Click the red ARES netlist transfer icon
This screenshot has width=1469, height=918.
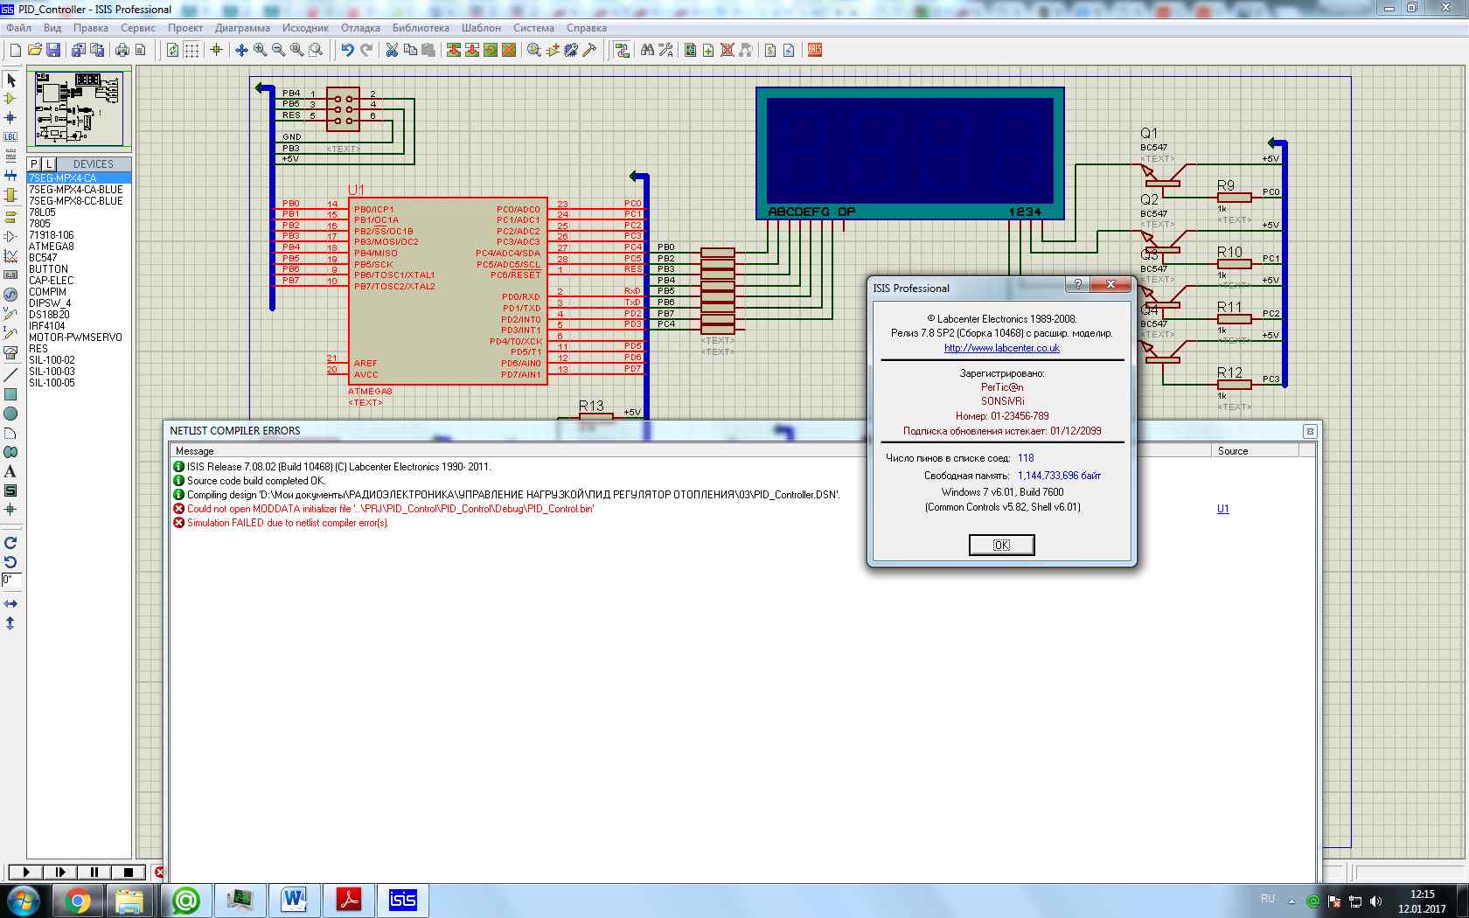pyautogui.click(x=815, y=50)
